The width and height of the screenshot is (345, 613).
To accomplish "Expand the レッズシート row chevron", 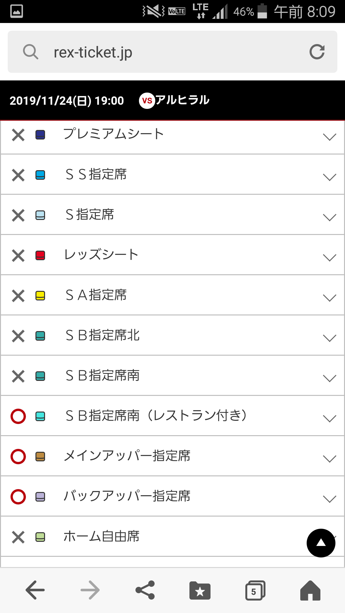I will click(x=329, y=258).
